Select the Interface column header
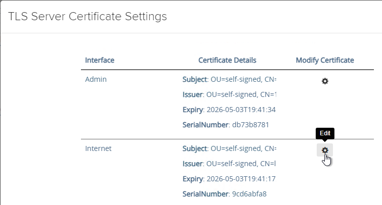 [x=100, y=60]
